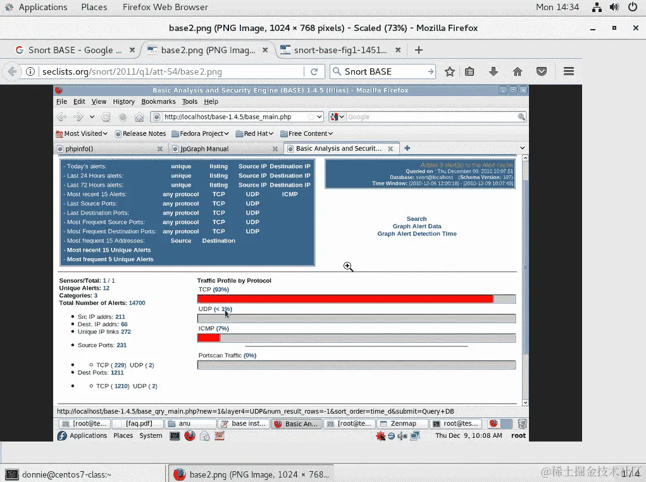Select the inner JpGraph Manual tab
Viewport: 646px width, 482px height.
225,149
